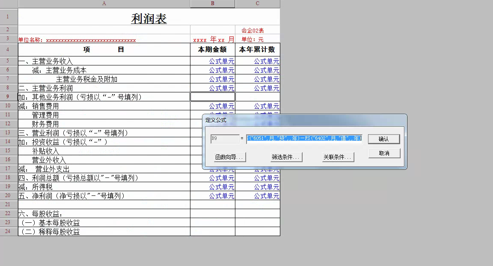Click the 一、主营业务收入 row label
This screenshot has width=493, height=266.
coord(104,61)
